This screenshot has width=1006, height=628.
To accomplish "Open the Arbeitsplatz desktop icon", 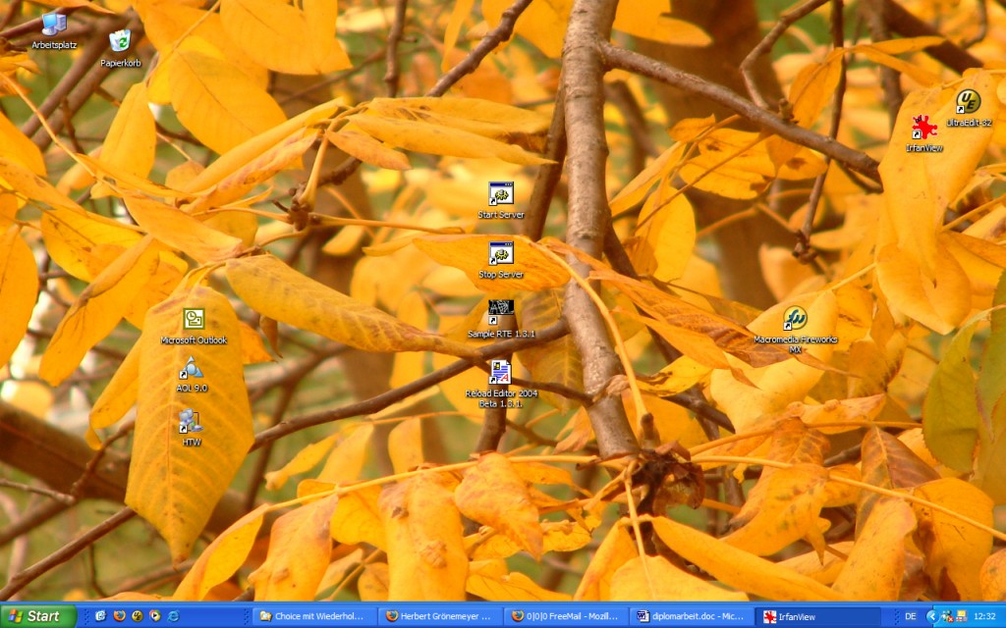I will (53, 25).
